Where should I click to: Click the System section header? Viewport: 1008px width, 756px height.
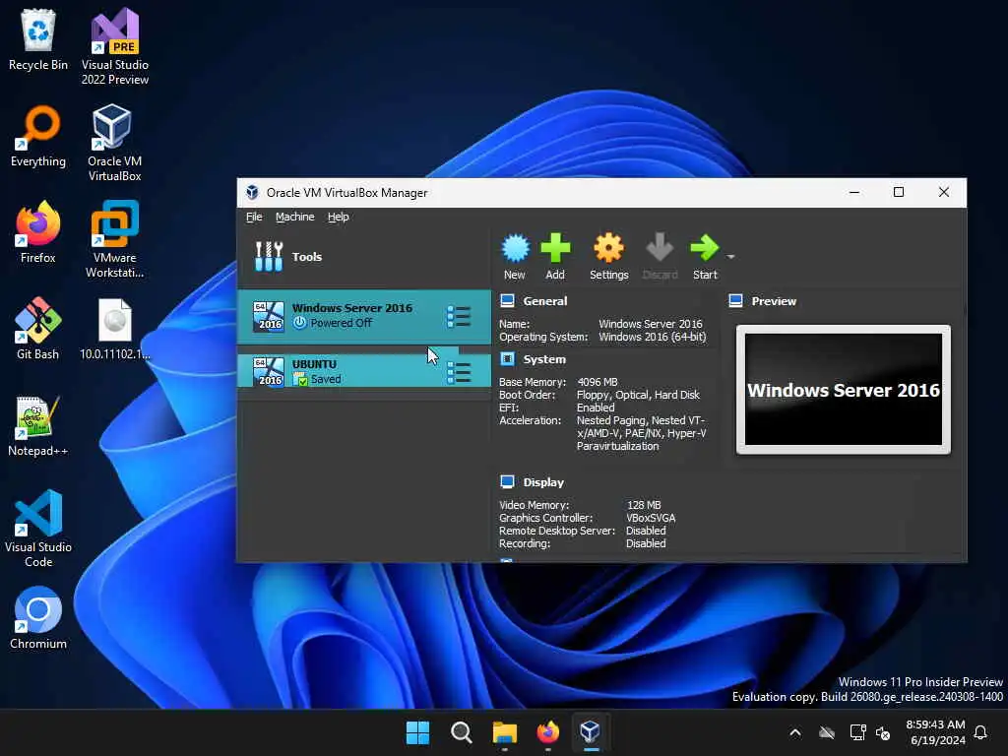(544, 359)
